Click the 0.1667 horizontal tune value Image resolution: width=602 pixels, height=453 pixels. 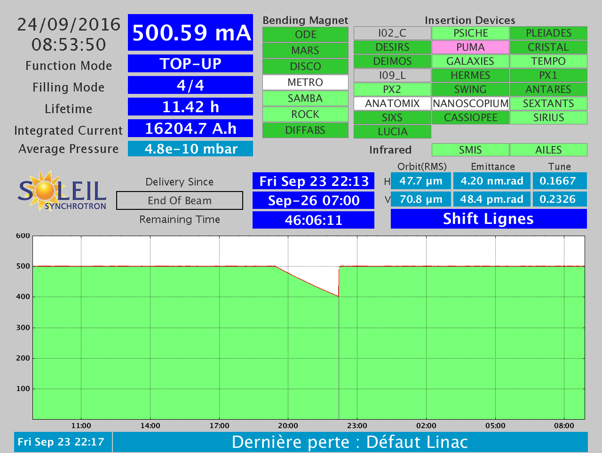(560, 181)
